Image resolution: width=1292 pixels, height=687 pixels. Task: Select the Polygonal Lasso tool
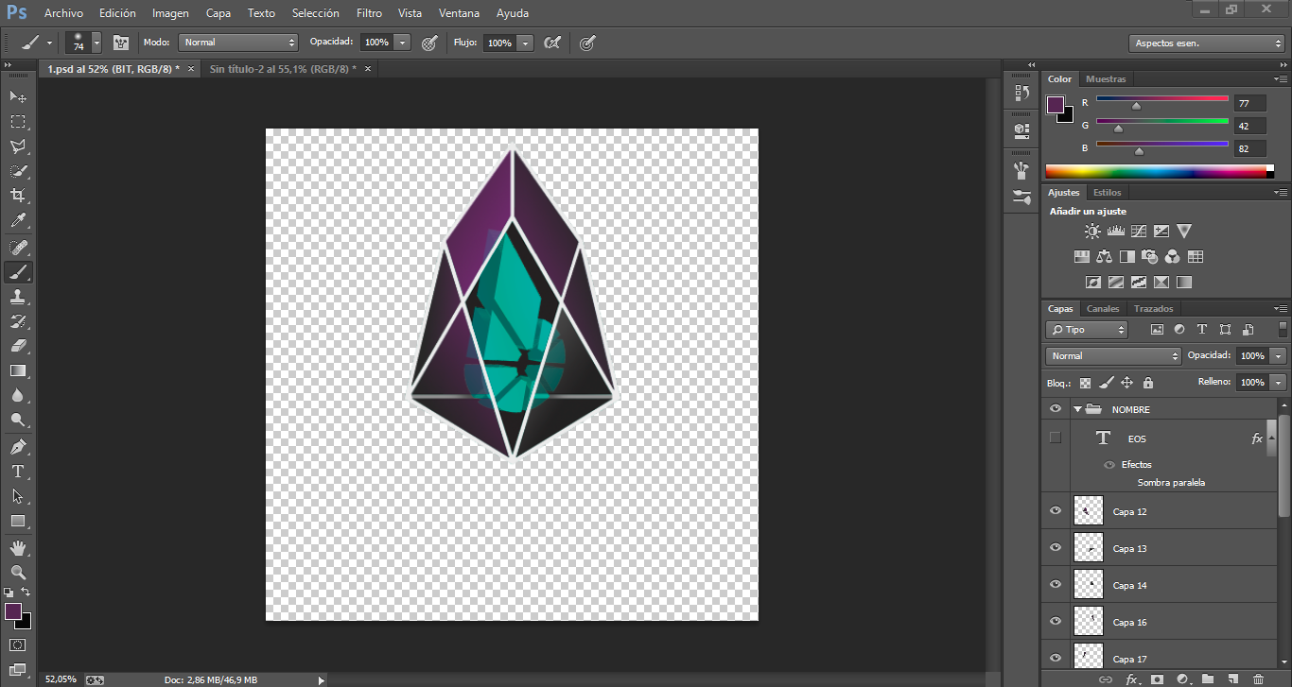pos(18,146)
